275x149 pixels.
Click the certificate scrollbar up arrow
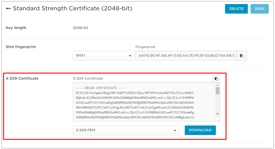coord(217,85)
